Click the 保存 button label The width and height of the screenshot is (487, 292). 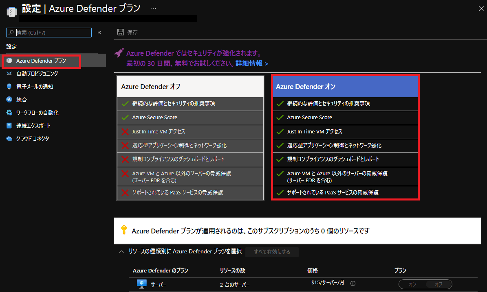(x=132, y=33)
